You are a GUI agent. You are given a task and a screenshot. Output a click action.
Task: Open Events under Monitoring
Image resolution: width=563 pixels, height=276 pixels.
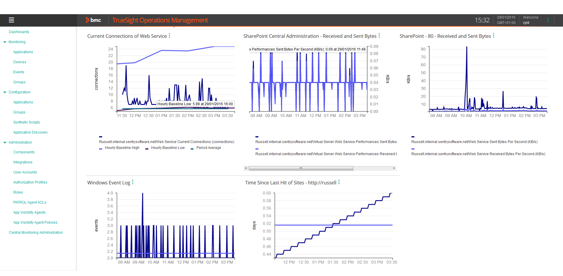19,72
